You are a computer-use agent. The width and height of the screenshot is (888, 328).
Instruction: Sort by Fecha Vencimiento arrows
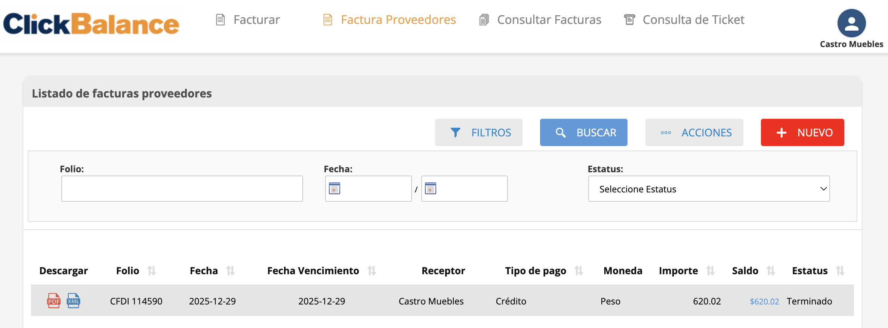pyautogui.click(x=371, y=270)
